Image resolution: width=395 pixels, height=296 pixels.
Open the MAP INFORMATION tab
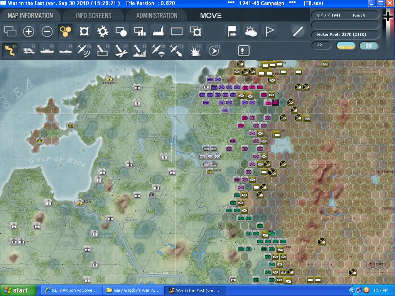click(x=30, y=15)
